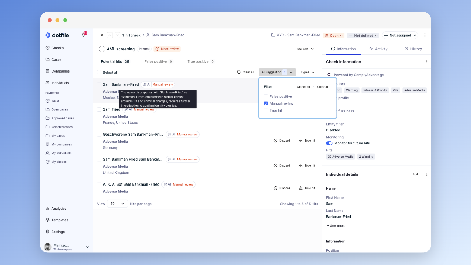Image resolution: width=471 pixels, height=265 pixels.
Task: Go to previous check arrow
Action: (110, 35)
